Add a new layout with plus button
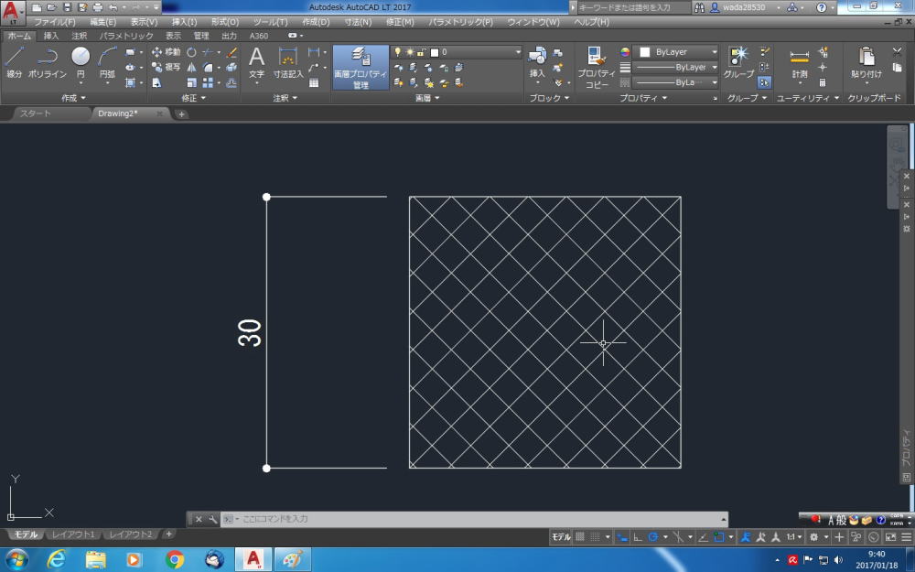The width and height of the screenshot is (915, 572). coord(168,534)
